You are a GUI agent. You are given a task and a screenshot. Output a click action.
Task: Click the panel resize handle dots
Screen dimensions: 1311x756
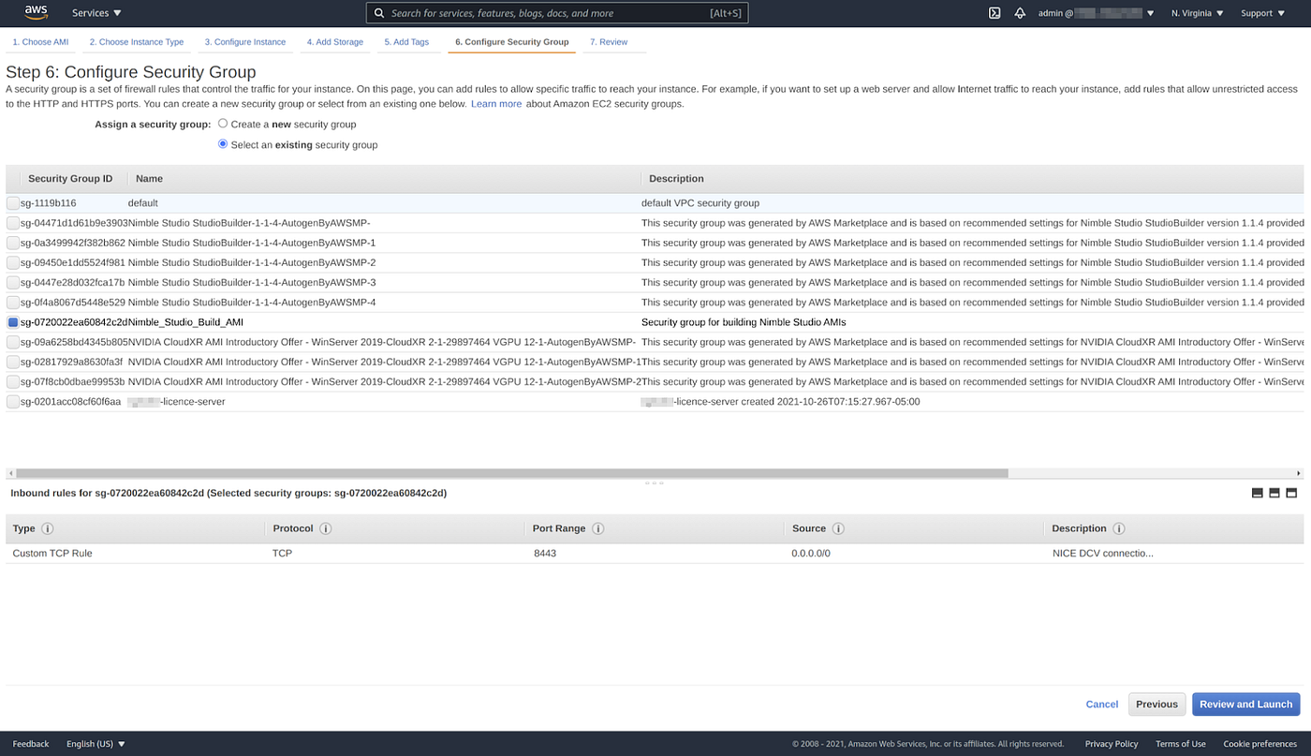click(655, 483)
